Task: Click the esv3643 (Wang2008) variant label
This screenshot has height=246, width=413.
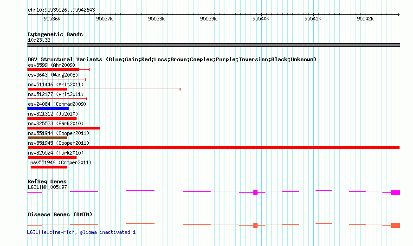Action: (x=53, y=75)
